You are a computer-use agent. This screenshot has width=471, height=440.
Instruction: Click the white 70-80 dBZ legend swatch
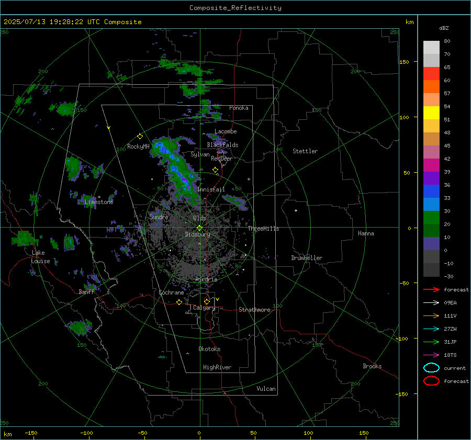pos(431,48)
